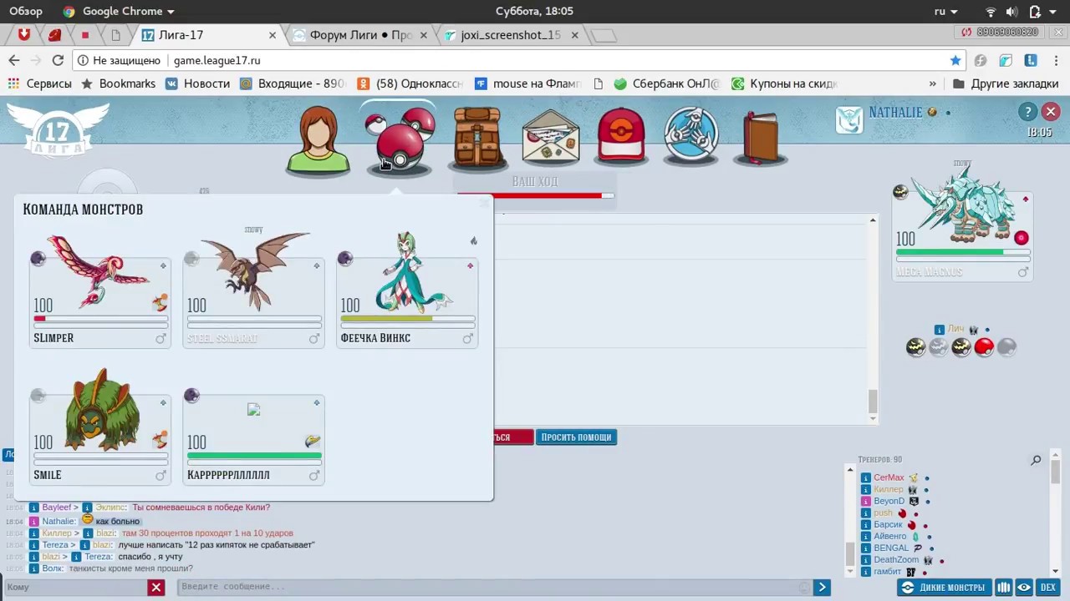Open the brown book journal icon

click(x=761, y=138)
